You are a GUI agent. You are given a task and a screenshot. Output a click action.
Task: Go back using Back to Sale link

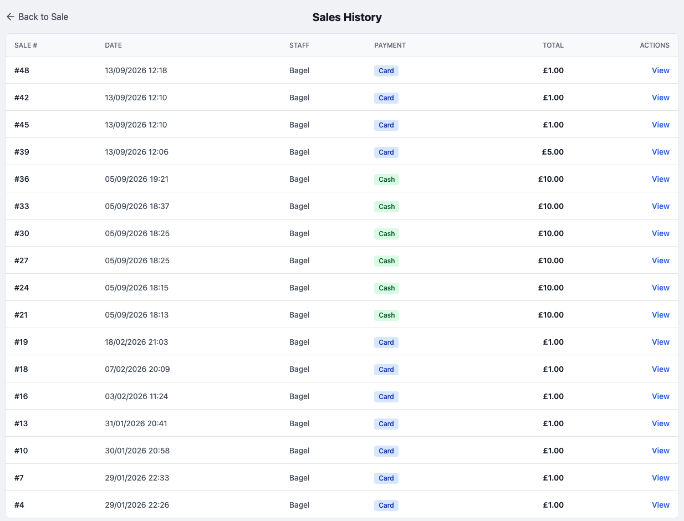(37, 17)
